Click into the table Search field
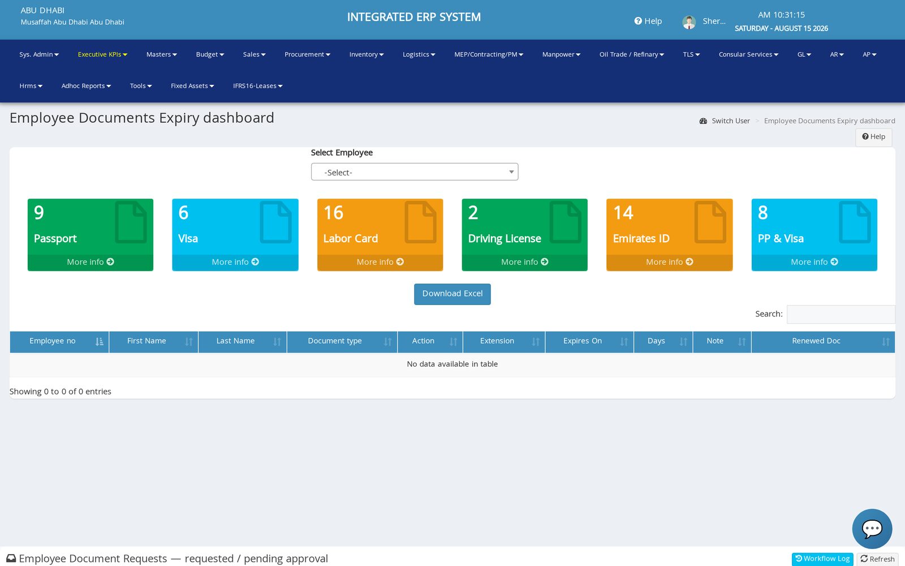This screenshot has height=566, width=905. tap(841, 314)
